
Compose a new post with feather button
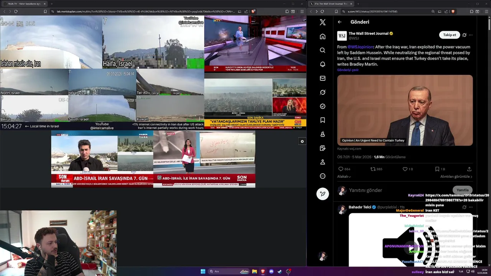[x=323, y=194]
